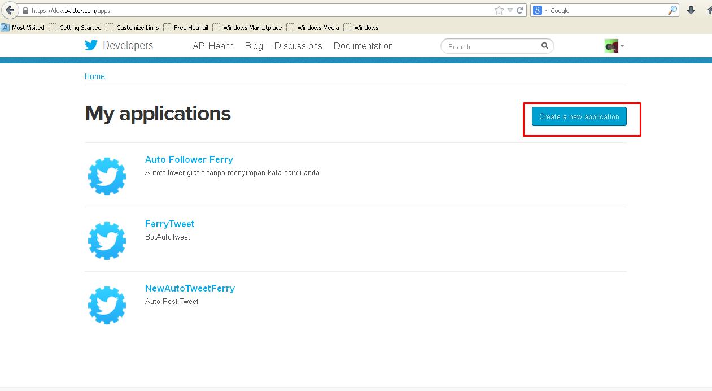Viewport: 712px width, 391px height.
Task: Open the Customize Links bookmark
Action: coord(133,27)
